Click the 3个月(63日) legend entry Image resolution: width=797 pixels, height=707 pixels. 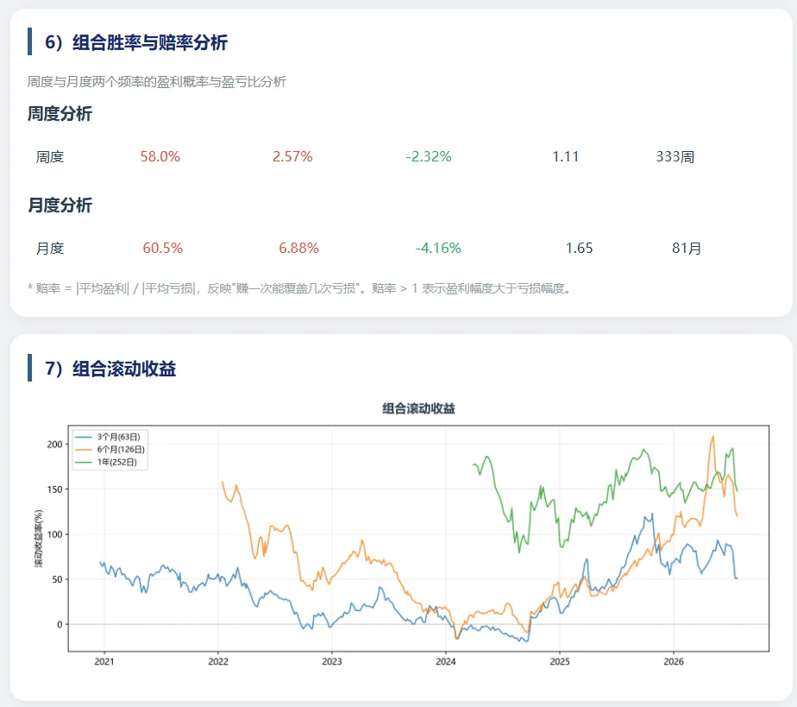108,437
